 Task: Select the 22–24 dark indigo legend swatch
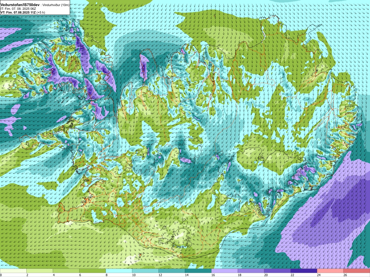pyautogui.click(x=304, y=271)
